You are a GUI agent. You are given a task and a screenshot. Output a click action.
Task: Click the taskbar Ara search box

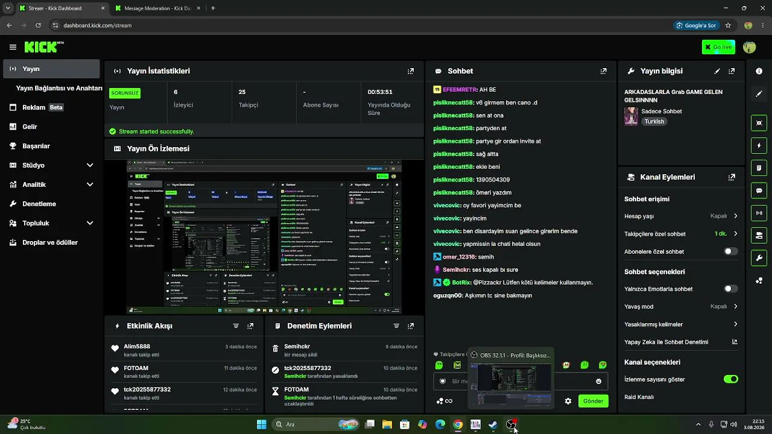click(x=315, y=424)
